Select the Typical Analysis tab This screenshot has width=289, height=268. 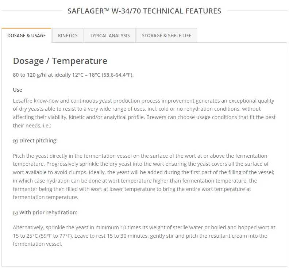(x=110, y=35)
